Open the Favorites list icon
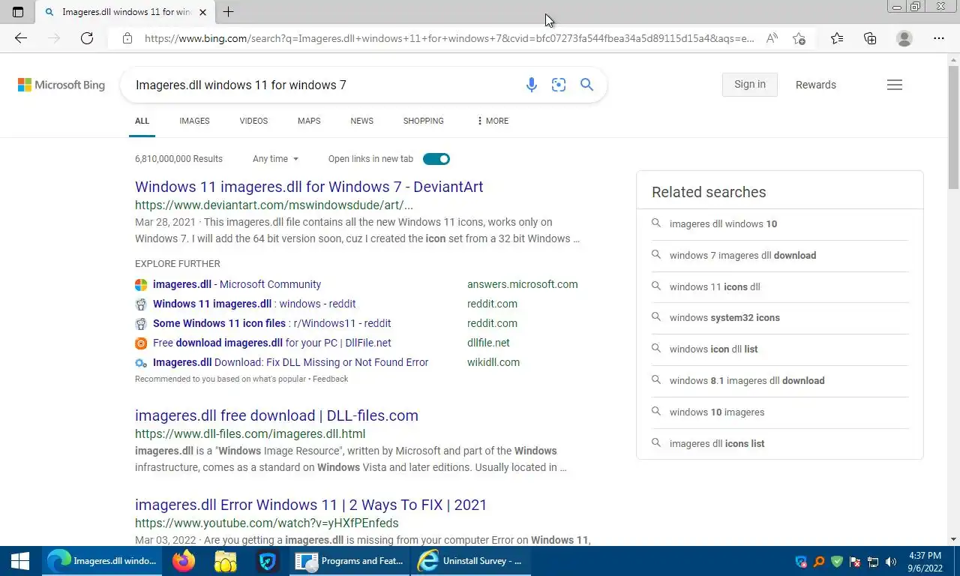The image size is (960, 576). pyautogui.click(x=837, y=38)
